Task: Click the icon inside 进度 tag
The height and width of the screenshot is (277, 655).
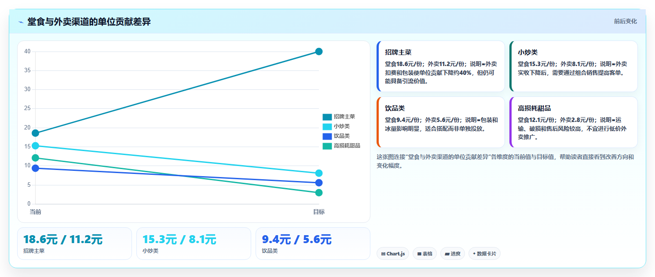Action: click(447, 254)
